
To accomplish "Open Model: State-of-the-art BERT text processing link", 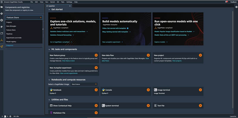I will (x=172, y=35).
